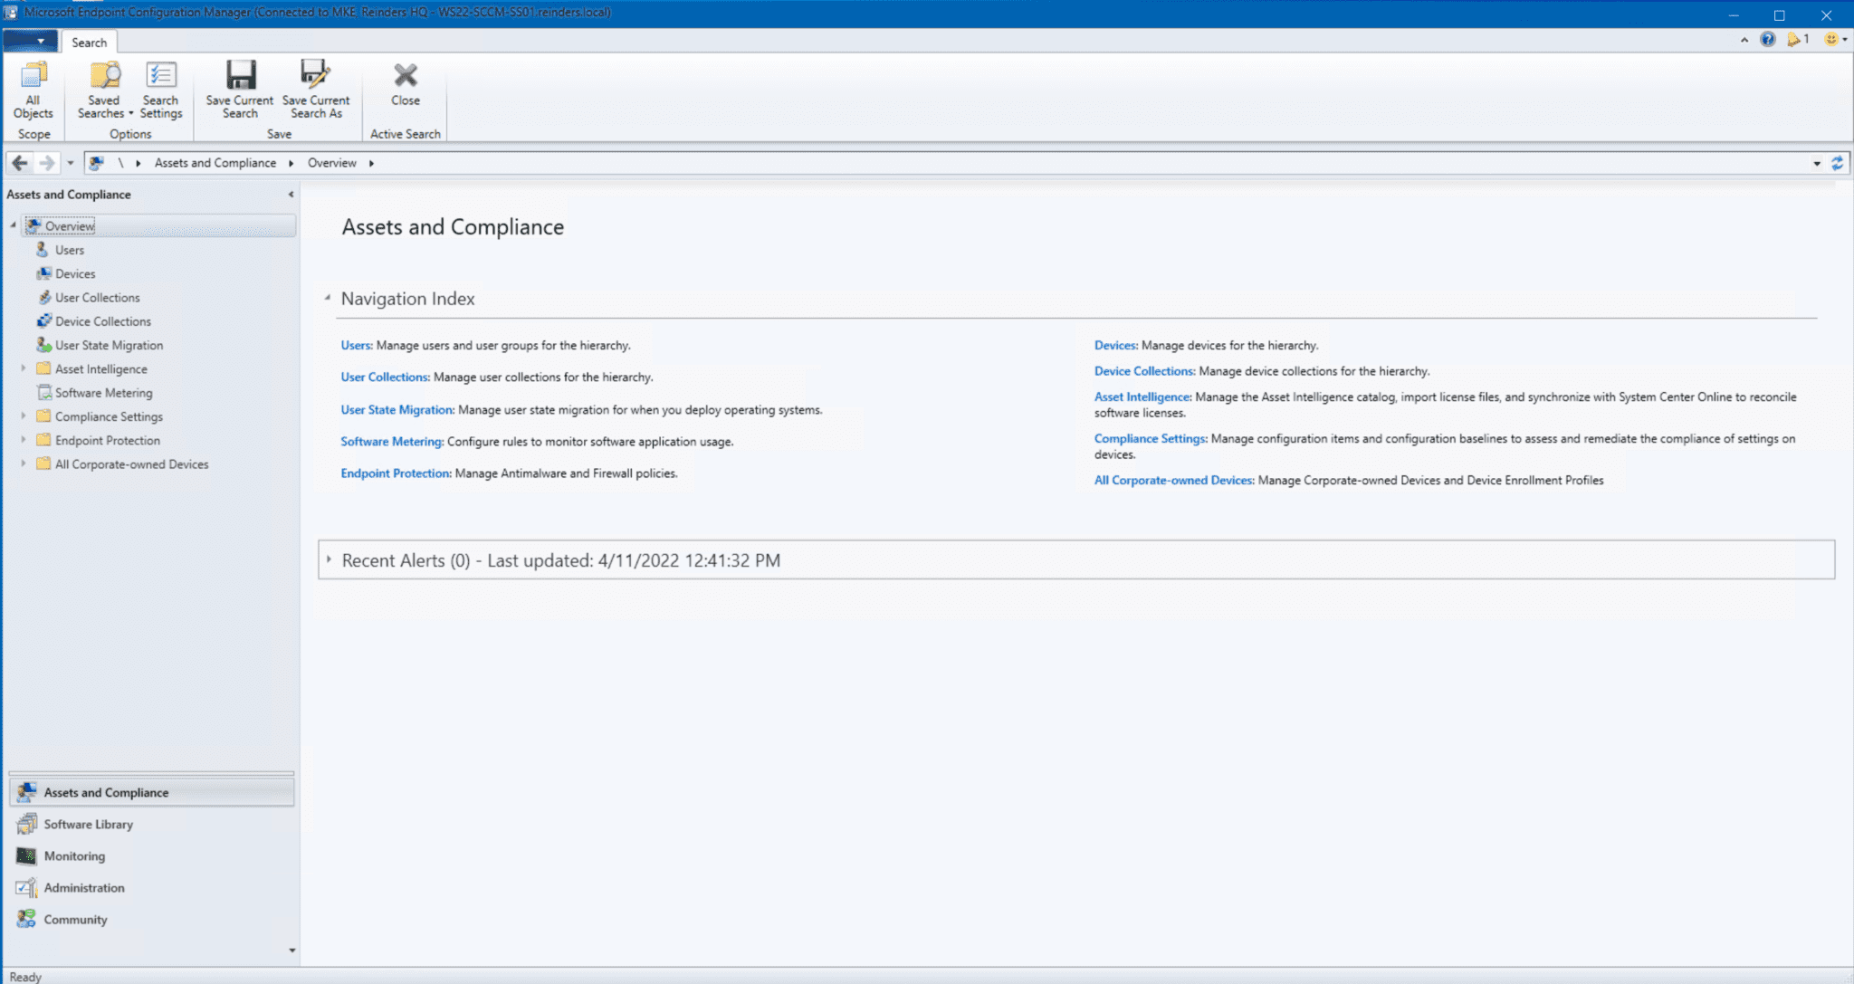
Task: Select User State Migration in the tree
Action: click(x=109, y=345)
